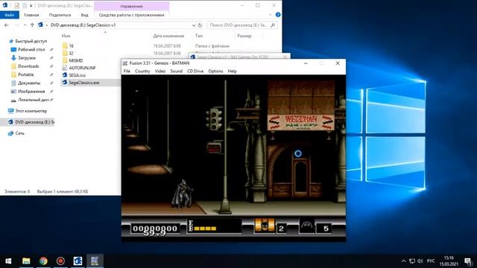
Task: Switch to Sega Classics launcher taskbar icon
Action: (78, 261)
